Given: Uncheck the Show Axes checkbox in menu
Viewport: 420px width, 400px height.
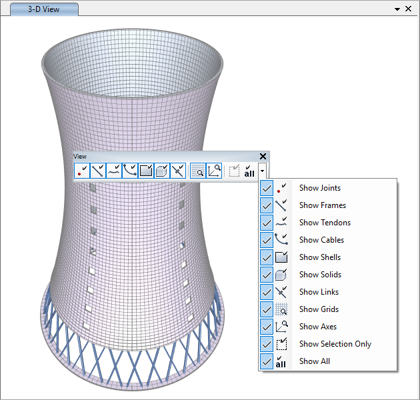Looking at the screenshot, I should pyautogui.click(x=267, y=327).
